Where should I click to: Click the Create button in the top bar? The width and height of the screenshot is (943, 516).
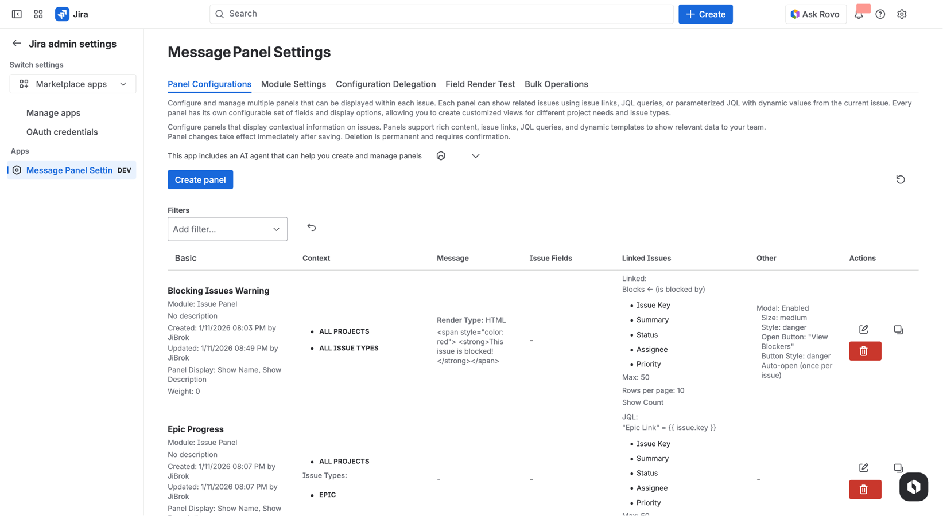pyautogui.click(x=705, y=14)
